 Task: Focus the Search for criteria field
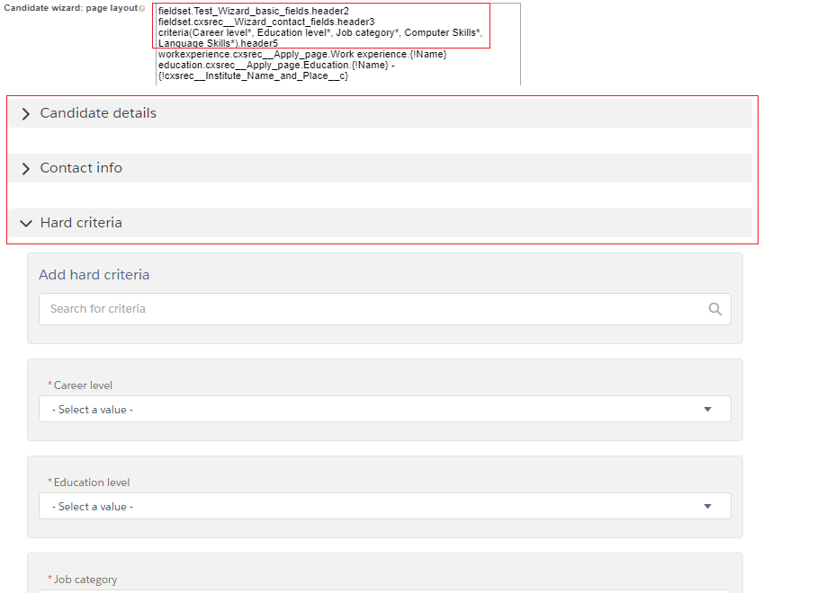[x=384, y=309]
